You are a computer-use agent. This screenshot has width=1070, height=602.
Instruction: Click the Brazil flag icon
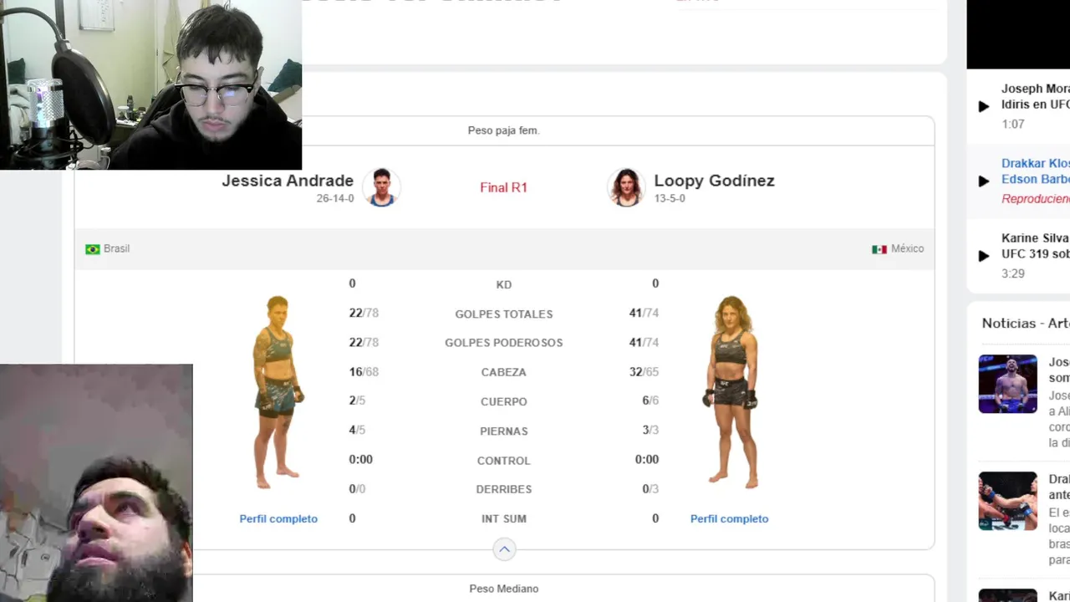pos(93,249)
